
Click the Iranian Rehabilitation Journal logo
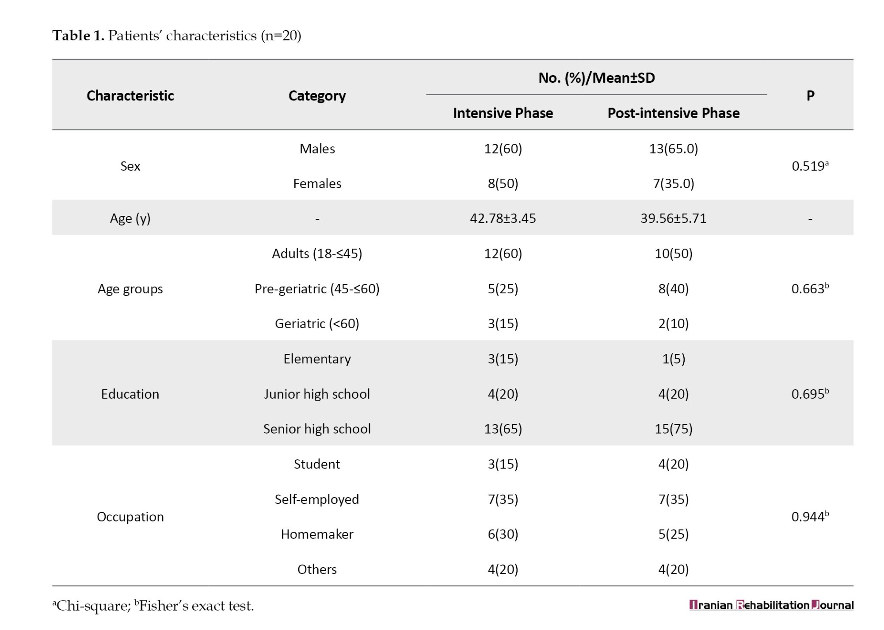click(771, 605)
